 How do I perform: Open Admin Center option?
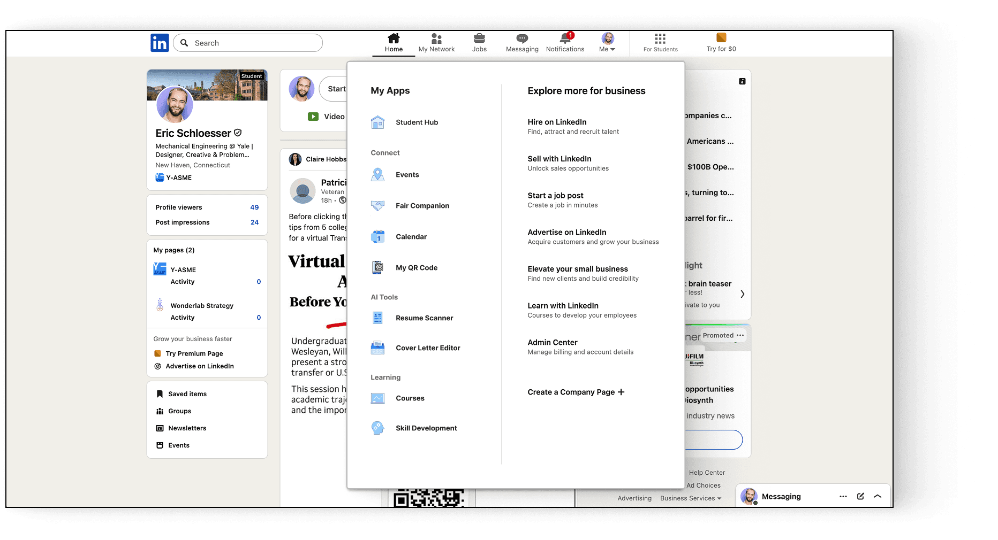pos(553,342)
